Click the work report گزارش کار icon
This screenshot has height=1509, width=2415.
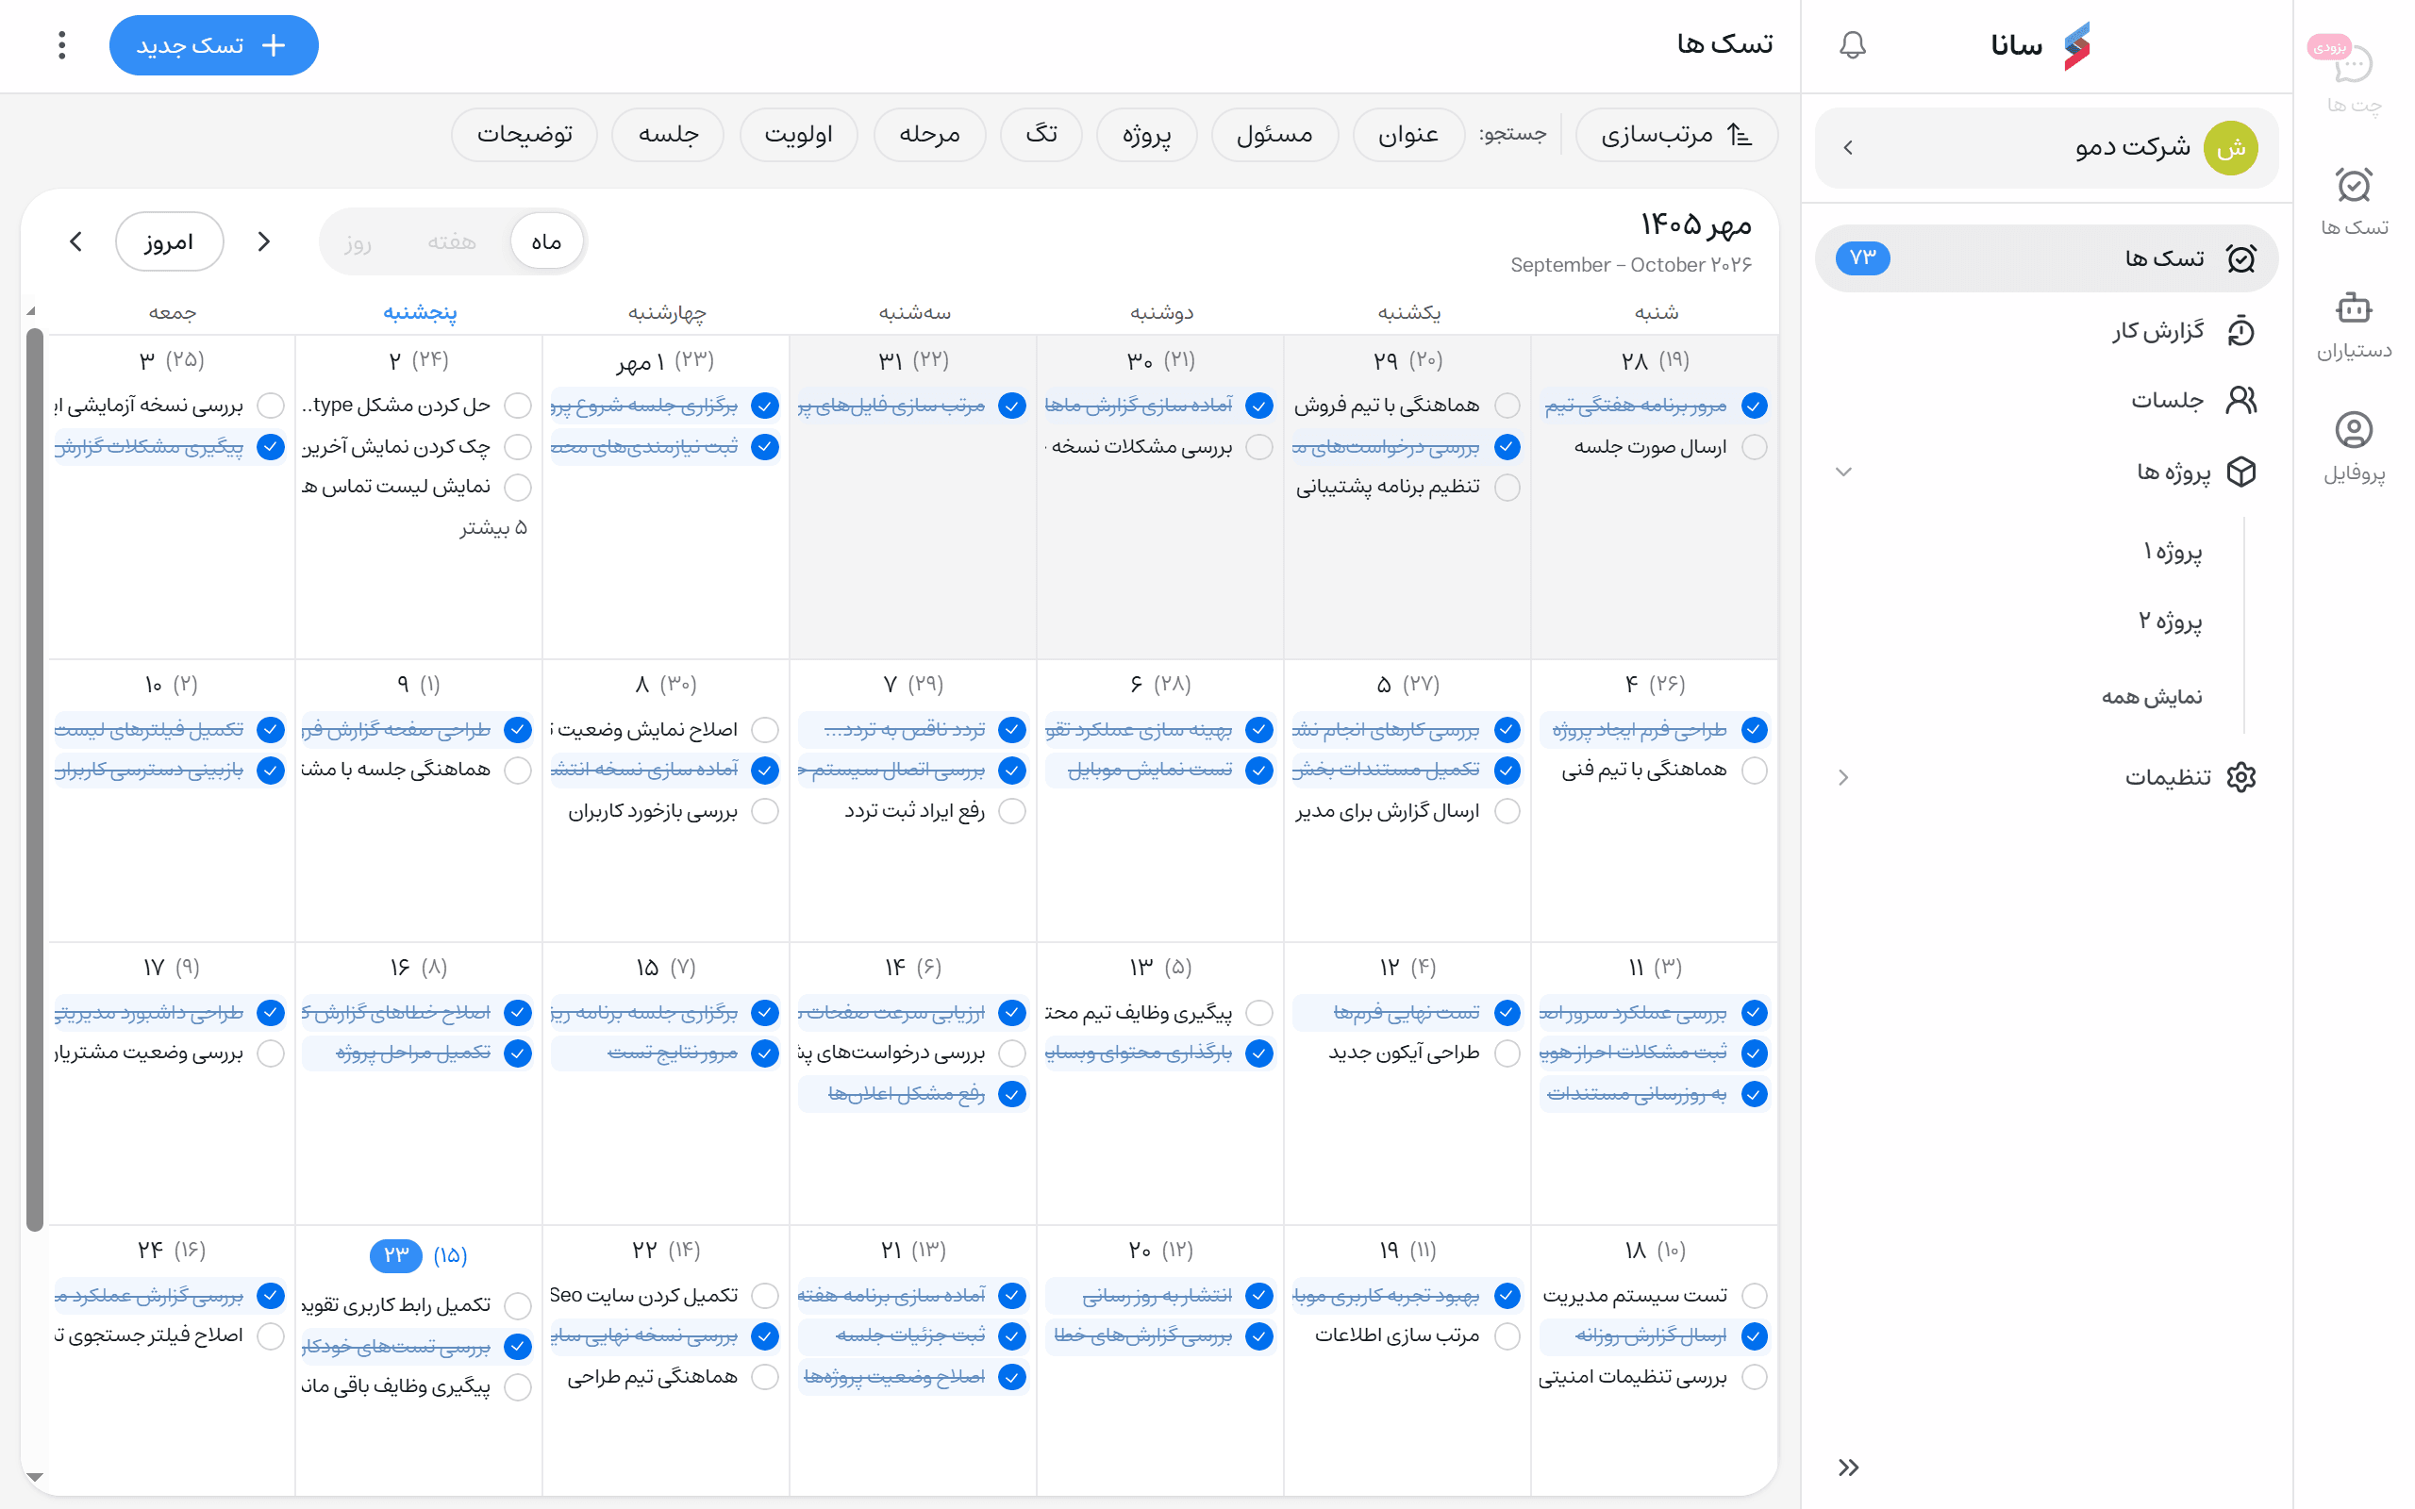tap(2241, 331)
